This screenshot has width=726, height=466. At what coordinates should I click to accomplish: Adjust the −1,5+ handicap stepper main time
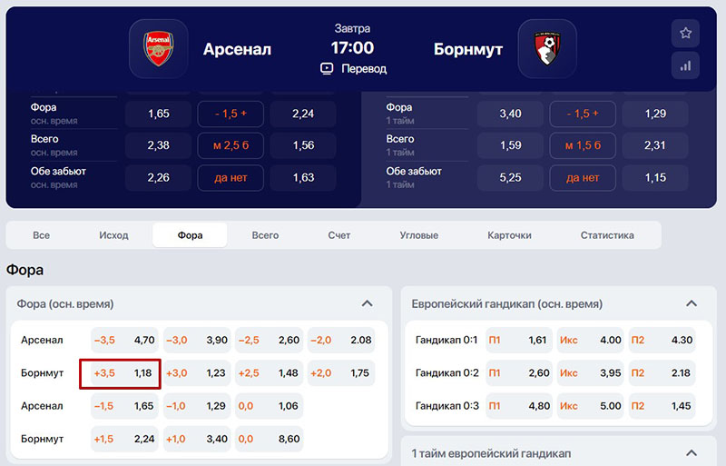click(x=231, y=114)
